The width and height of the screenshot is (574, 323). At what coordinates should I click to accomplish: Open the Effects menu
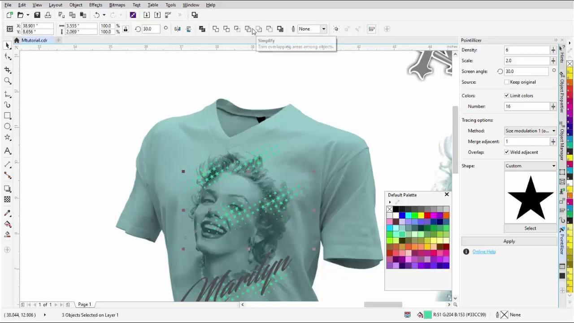click(x=96, y=5)
